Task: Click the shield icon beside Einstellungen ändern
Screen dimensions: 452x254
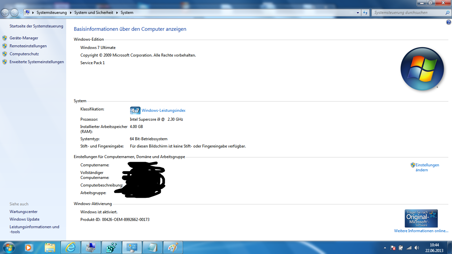Action: click(x=413, y=165)
